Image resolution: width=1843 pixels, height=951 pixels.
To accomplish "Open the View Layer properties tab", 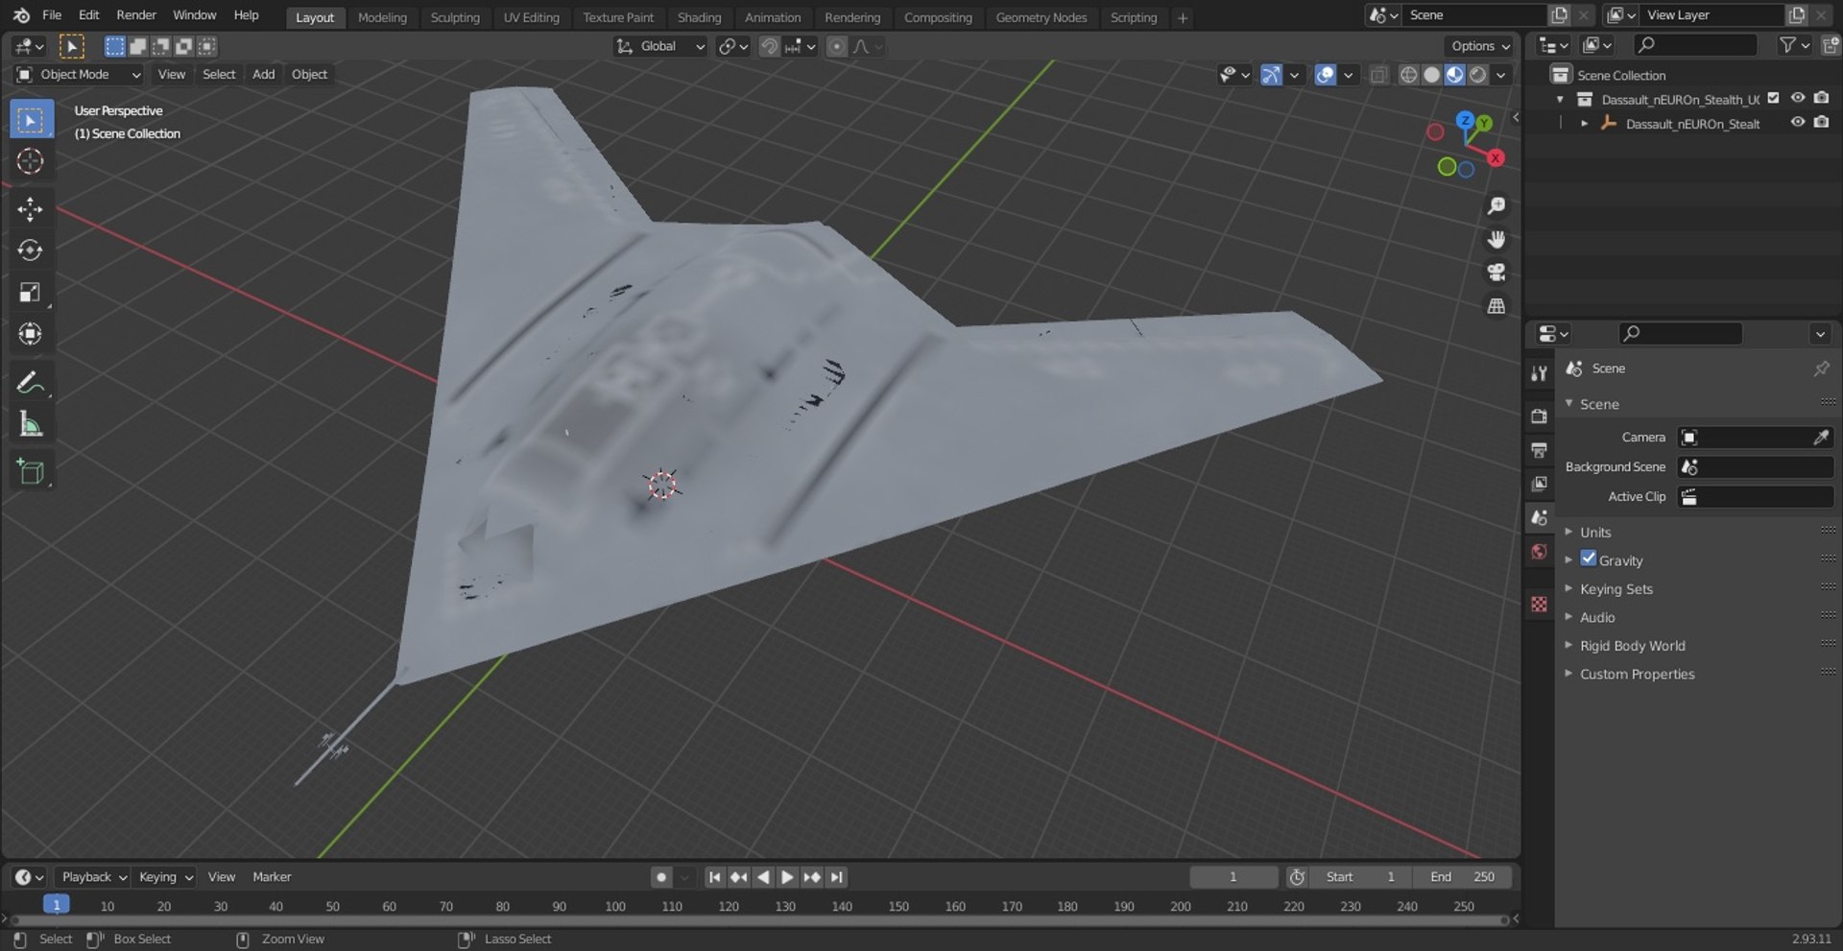I will click(x=1540, y=484).
